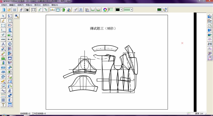The image size is (213, 116).
Task: Select the text T tool
Action: click(x=3, y=105)
